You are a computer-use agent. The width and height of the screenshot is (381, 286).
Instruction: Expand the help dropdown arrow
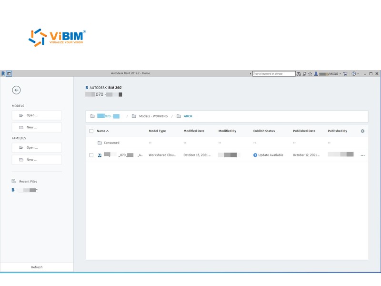pyautogui.click(x=358, y=74)
